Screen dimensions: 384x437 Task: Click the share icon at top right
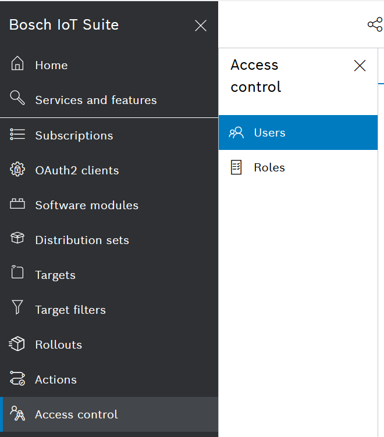coord(375,24)
